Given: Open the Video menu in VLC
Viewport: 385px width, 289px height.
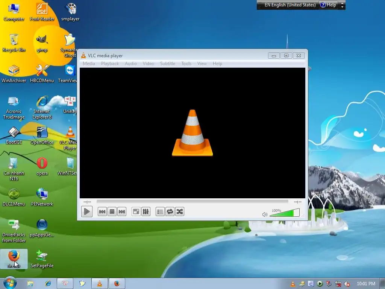Looking at the screenshot, I should (x=148, y=64).
